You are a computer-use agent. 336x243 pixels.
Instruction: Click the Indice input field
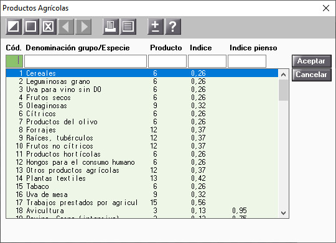[x=207, y=62]
